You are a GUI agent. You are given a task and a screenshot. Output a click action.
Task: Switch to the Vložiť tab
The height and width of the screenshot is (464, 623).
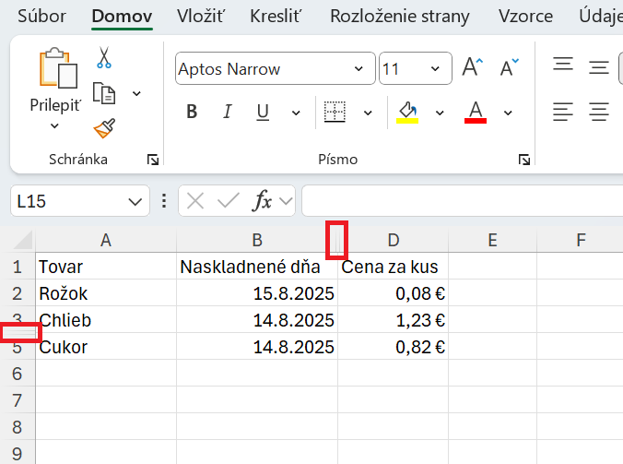click(x=201, y=17)
